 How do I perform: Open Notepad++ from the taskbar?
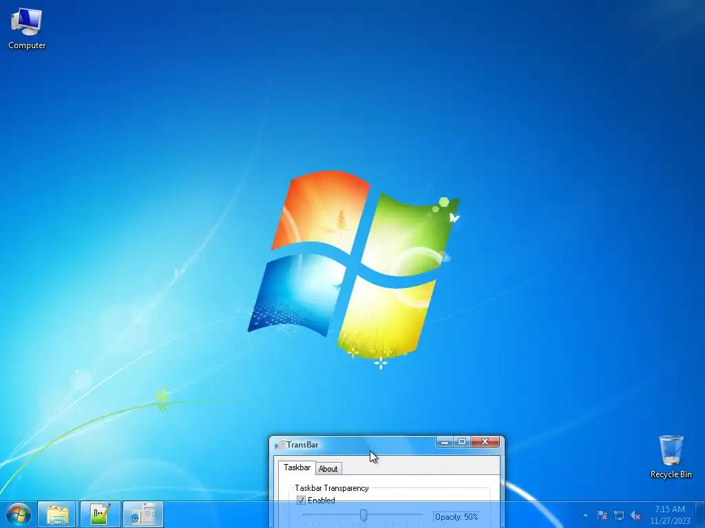click(101, 514)
